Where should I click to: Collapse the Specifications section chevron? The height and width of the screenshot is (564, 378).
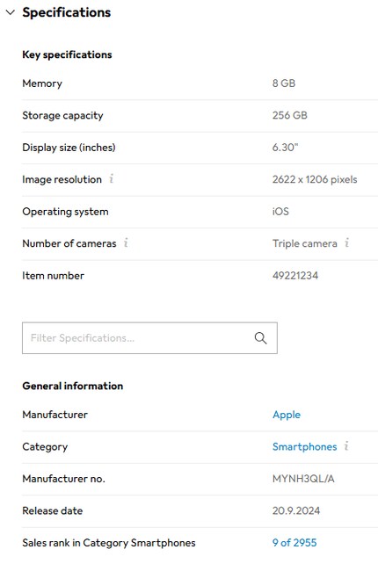[x=11, y=12]
